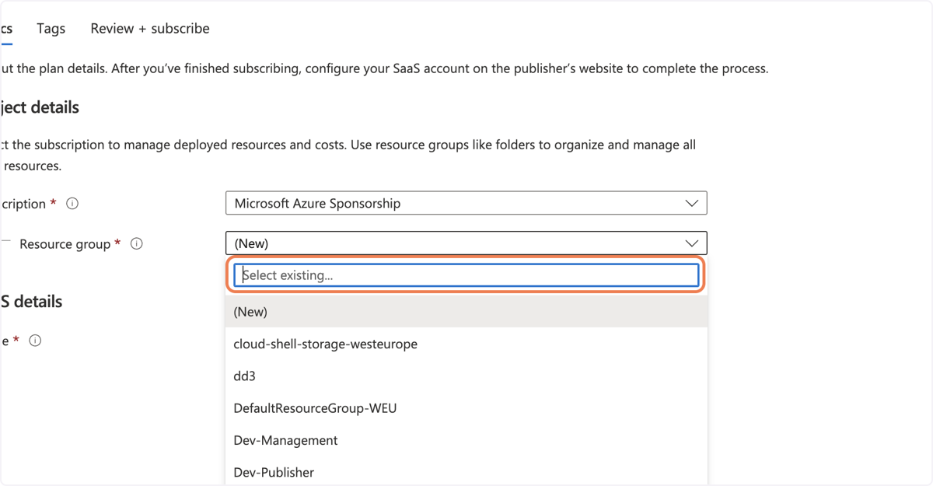The height and width of the screenshot is (486, 933).
Task: Switch to the Tags tab
Action: coord(51,28)
